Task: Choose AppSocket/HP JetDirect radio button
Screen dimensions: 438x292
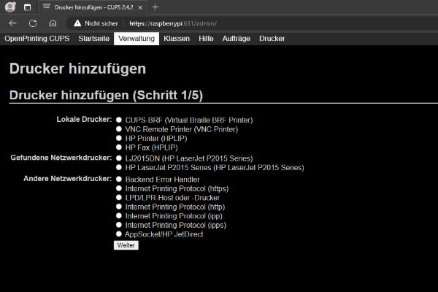Action: pos(119,234)
